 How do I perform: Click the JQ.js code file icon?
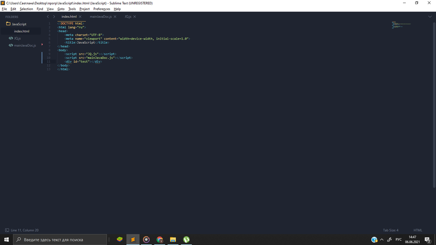pyautogui.click(x=11, y=38)
